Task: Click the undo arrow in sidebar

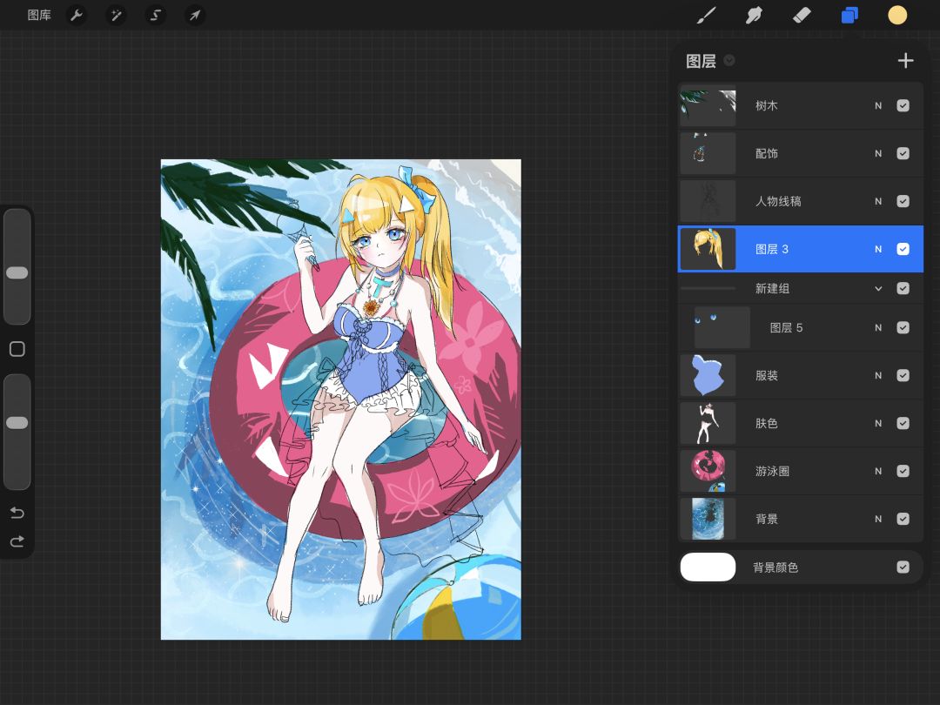Action: point(17,513)
